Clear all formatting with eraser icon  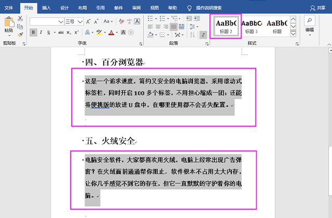coord(121,21)
